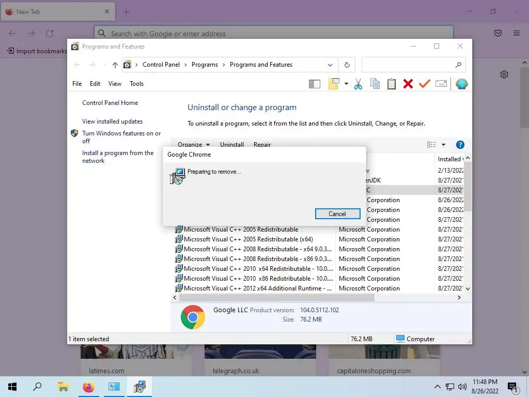Reload the page in Firefox
The image size is (529, 397).
(x=50, y=34)
